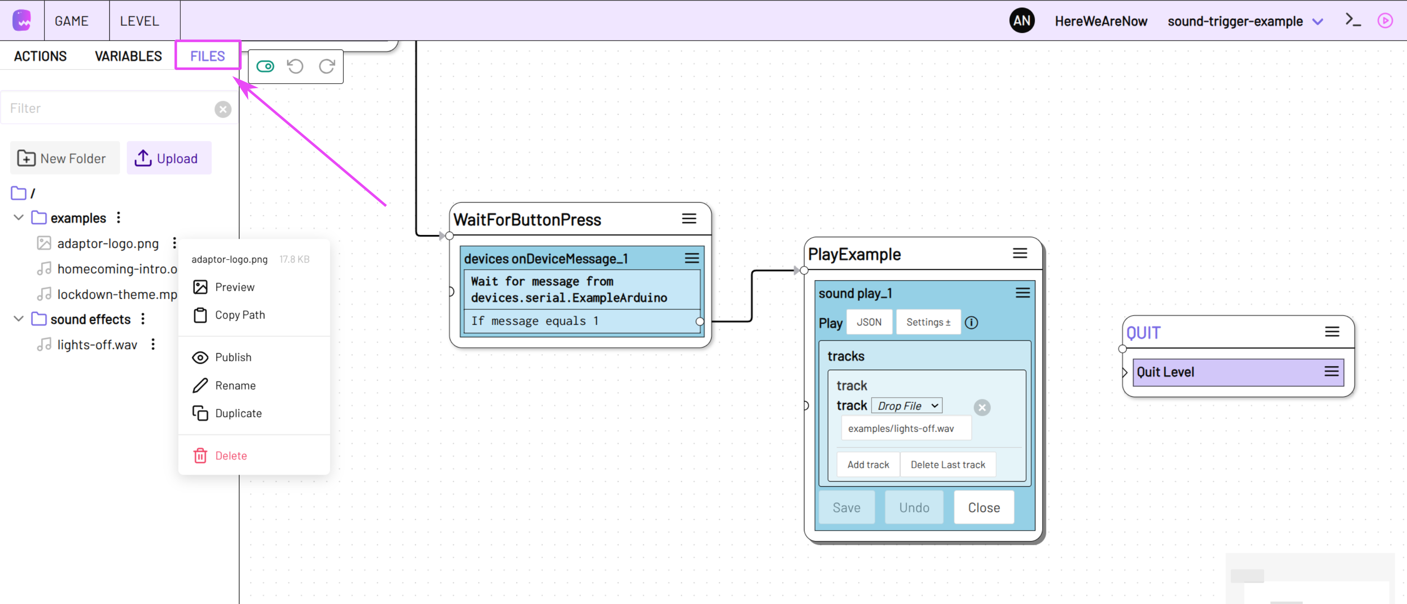
Task: Open the console terminal icon
Action: click(1353, 20)
